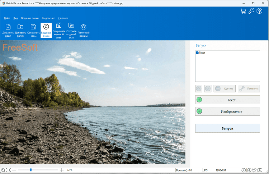Click the Save as toolbar icon
Viewport: 269px width, 174px height.
33,30
